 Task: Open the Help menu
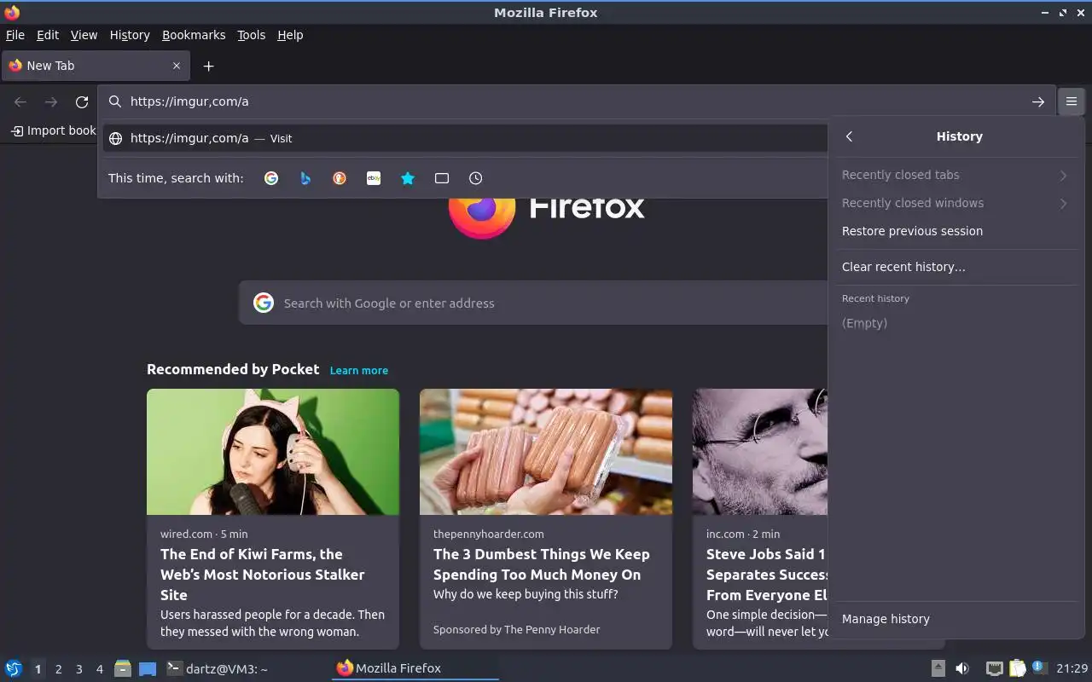click(x=290, y=35)
